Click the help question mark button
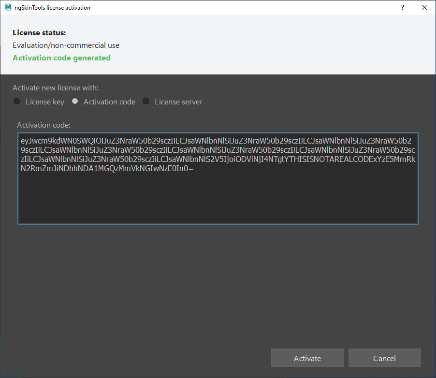 click(x=403, y=8)
